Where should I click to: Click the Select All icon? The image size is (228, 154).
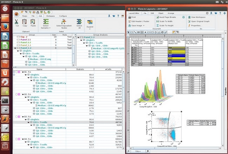(79, 21)
